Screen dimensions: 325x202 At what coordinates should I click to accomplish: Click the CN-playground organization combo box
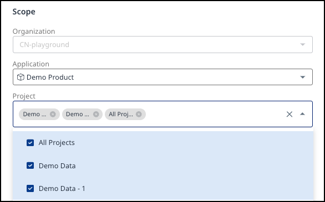pyautogui.click(x=162, y=44)
